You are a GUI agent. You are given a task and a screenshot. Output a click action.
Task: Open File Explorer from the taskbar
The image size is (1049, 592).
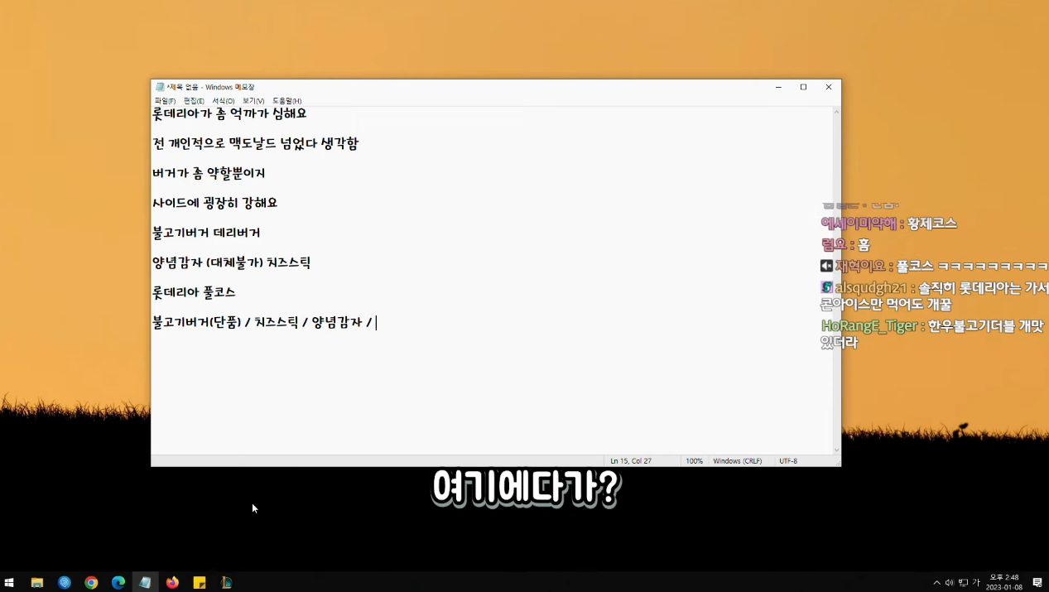(36, 582)
